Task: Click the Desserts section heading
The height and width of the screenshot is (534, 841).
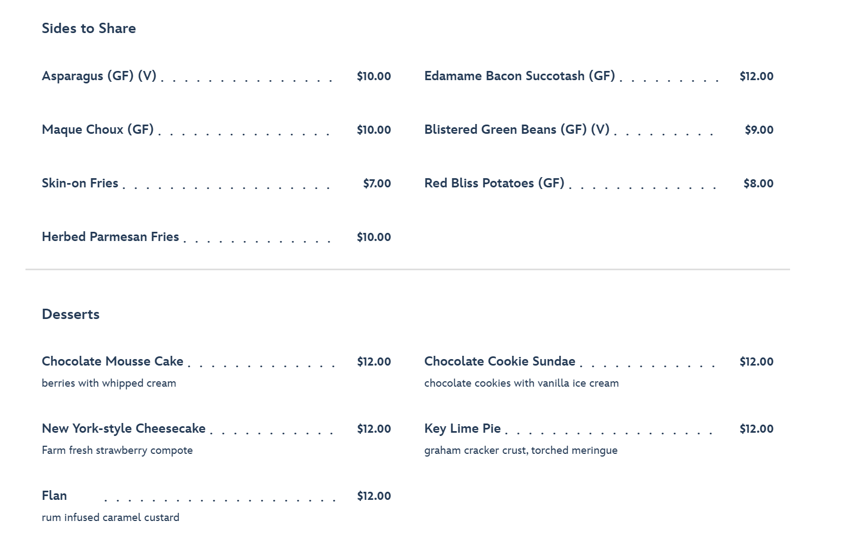Action: point(70,314)
